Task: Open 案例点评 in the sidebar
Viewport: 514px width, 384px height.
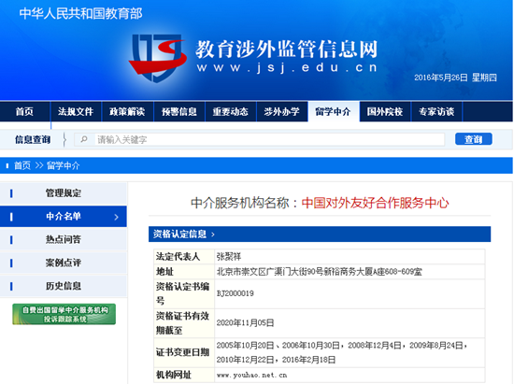Action: (64, 263)
